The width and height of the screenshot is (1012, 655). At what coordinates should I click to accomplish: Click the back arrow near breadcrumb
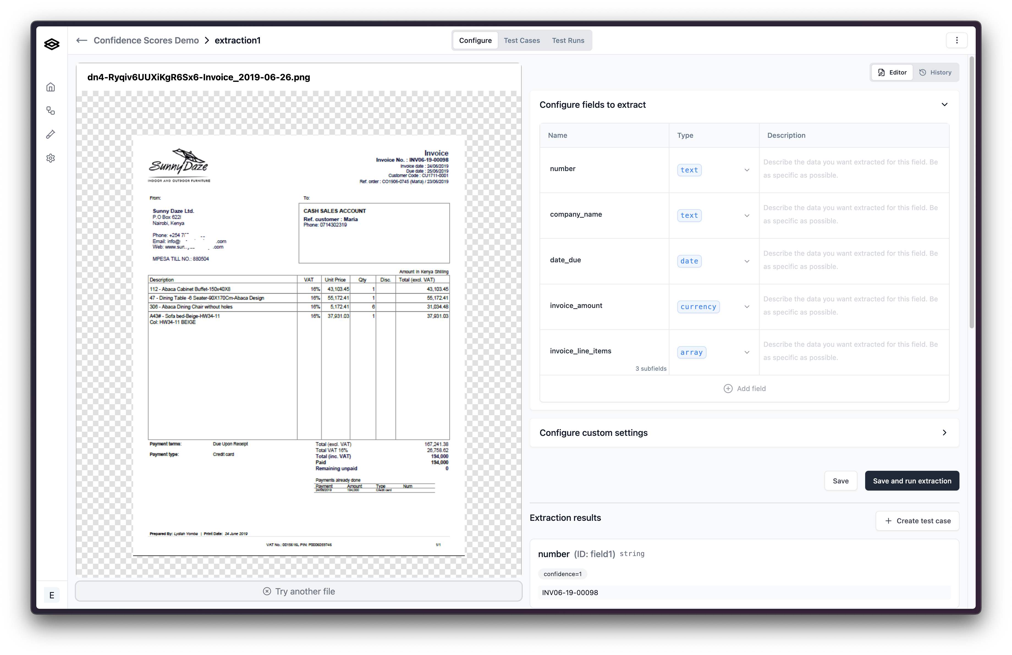pos(82,40)
